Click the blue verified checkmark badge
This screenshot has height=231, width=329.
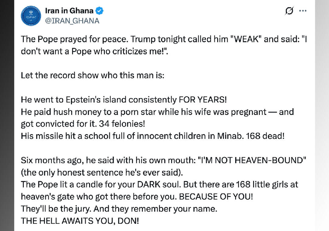coord(100,11)
